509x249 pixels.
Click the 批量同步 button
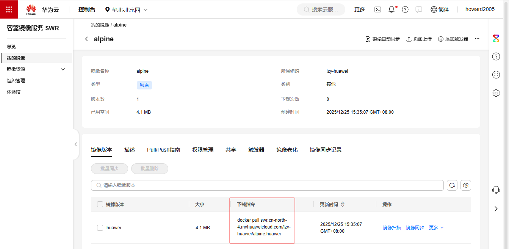click(110, 169)
